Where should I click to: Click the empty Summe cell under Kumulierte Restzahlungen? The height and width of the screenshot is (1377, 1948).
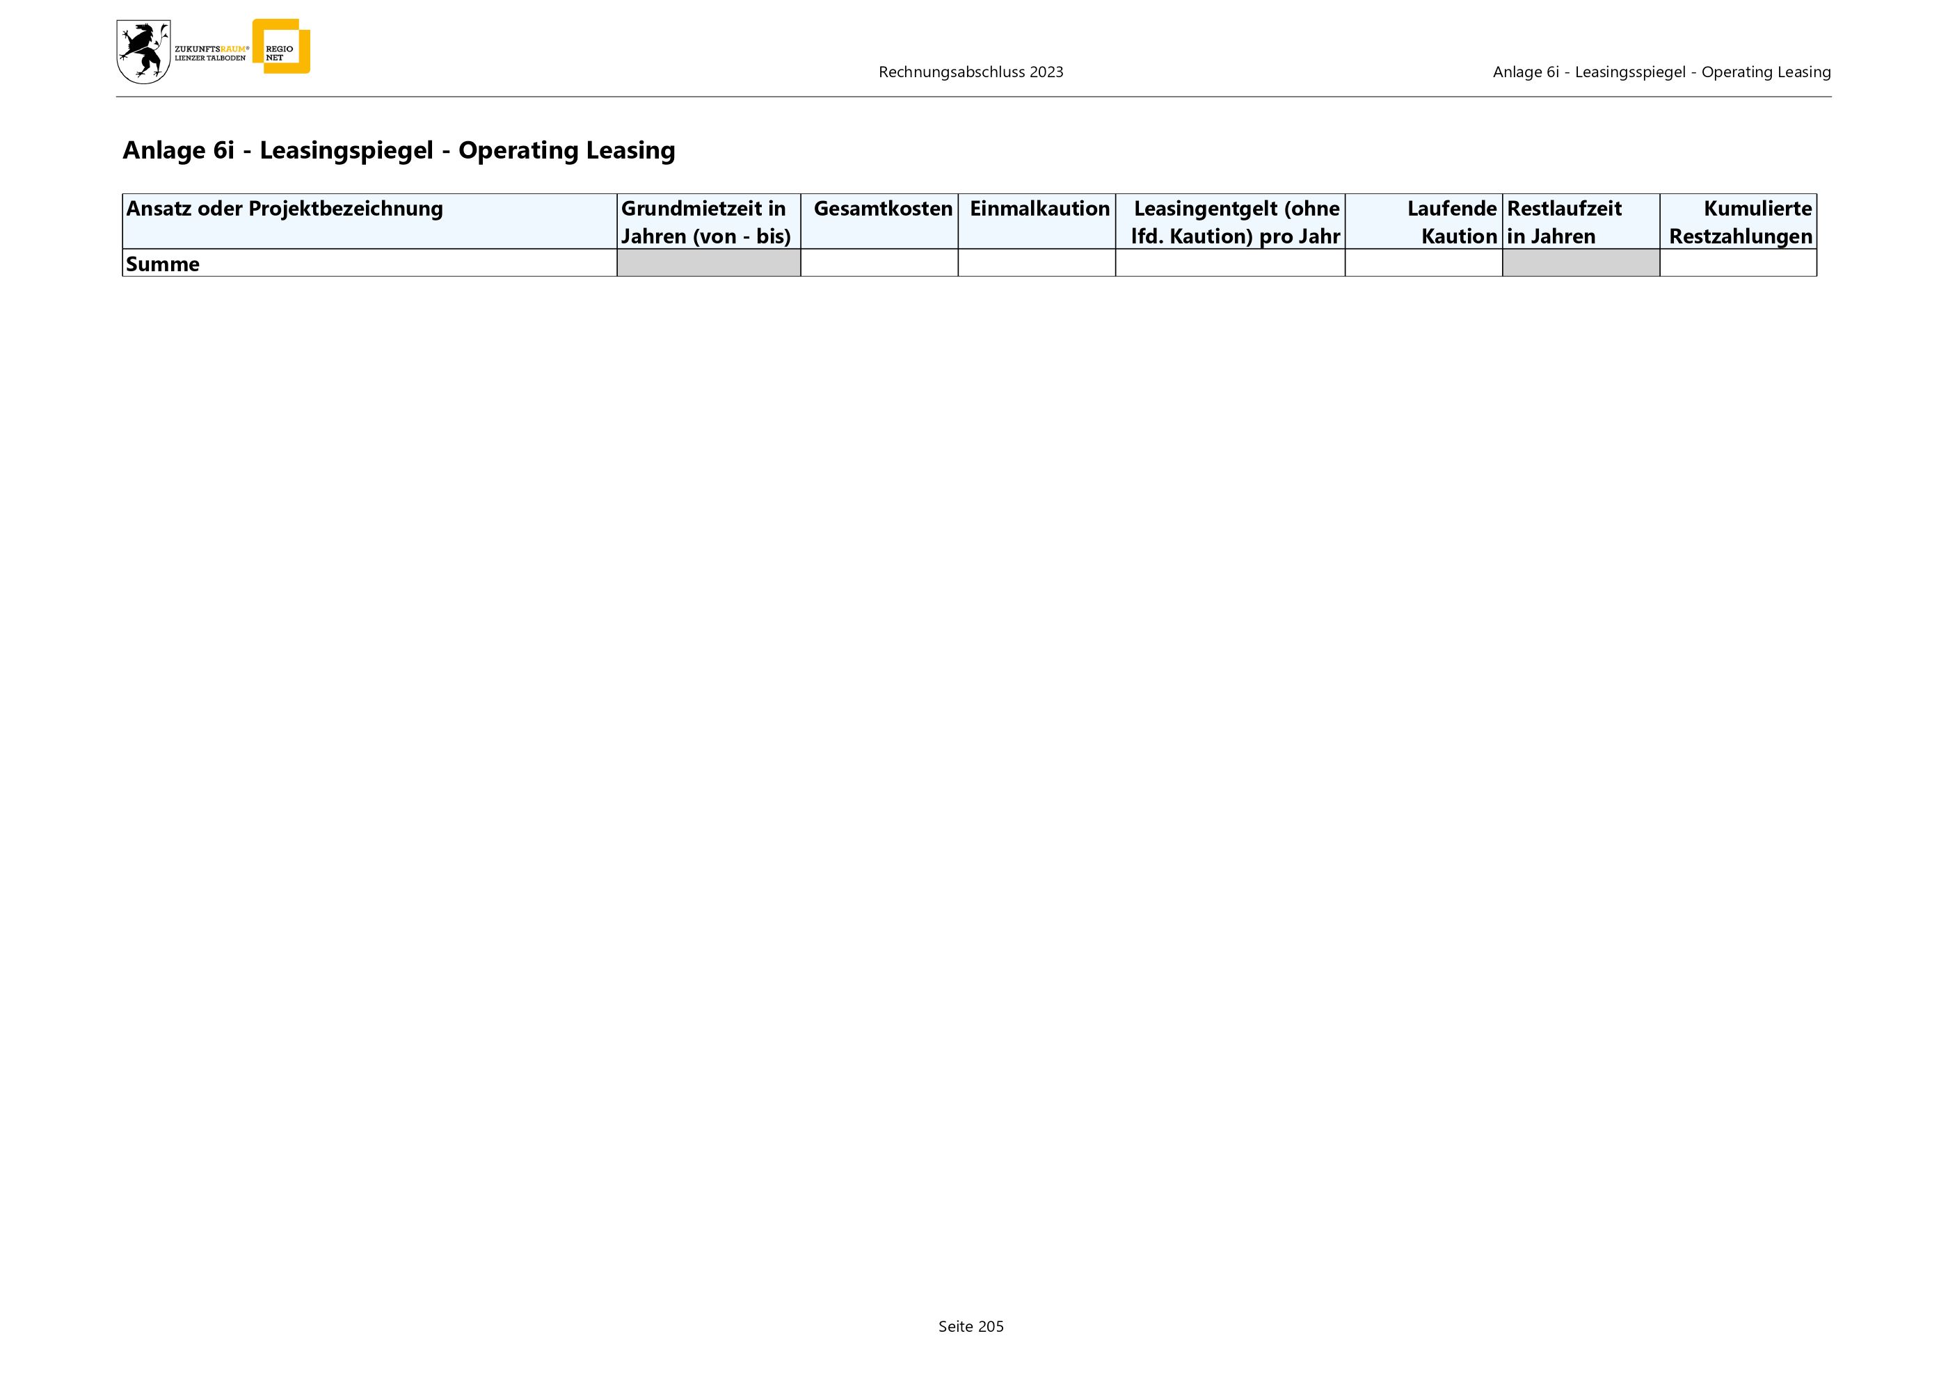coord(1738,263)
